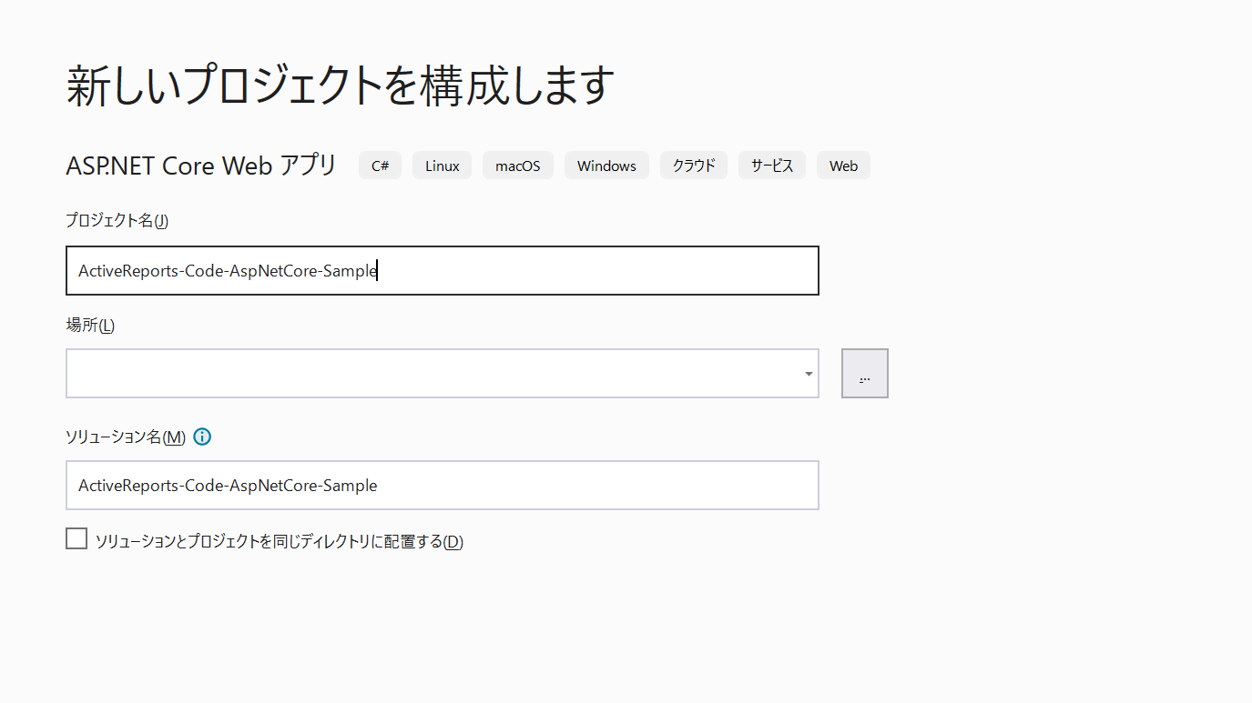Click the ソリューション名 label

(x=126, y=437)
